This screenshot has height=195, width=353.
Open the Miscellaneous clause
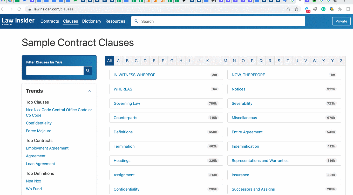tap(284, 118)
